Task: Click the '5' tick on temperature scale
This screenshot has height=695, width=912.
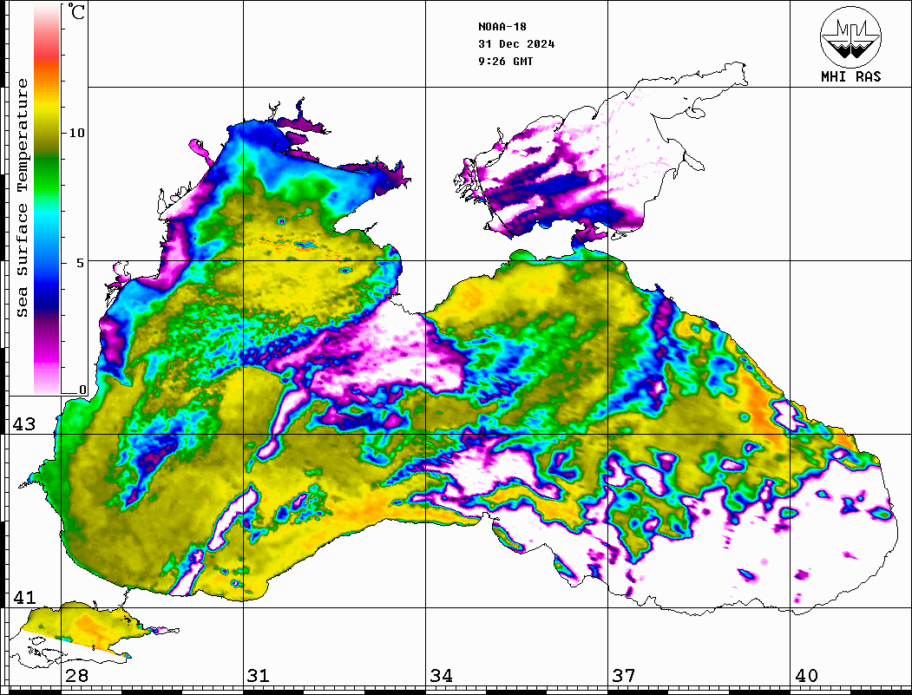Action: [x=81, y=263]
